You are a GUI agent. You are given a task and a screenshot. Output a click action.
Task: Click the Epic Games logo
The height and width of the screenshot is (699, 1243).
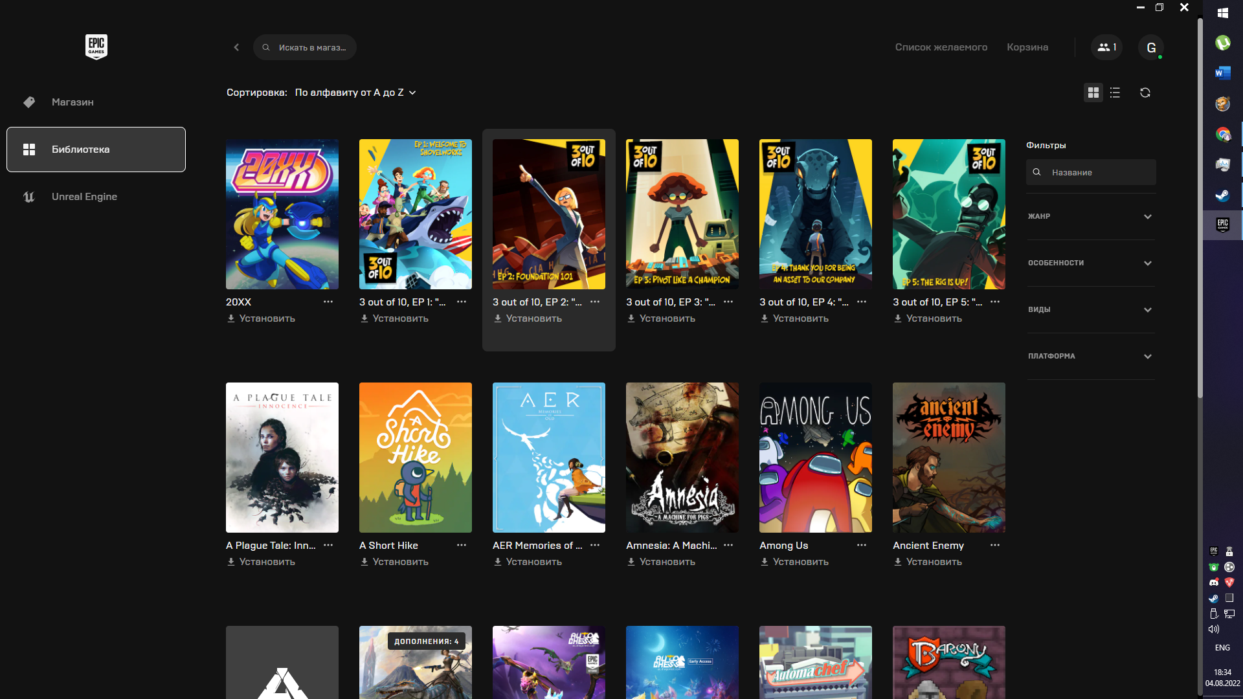(x=96, y=47)
